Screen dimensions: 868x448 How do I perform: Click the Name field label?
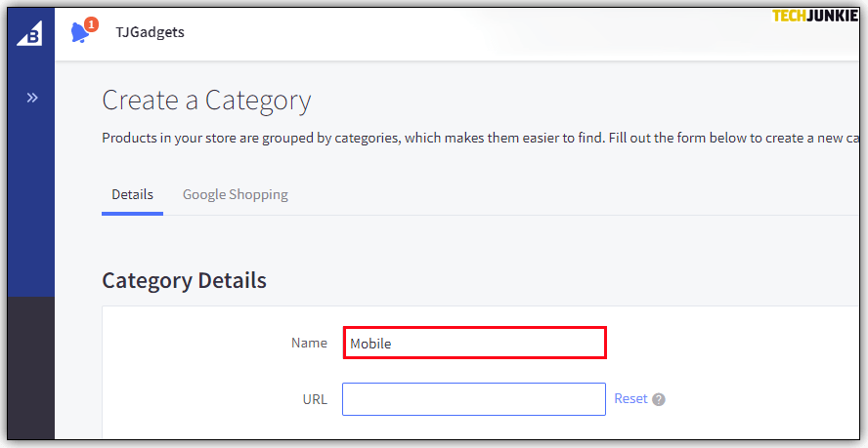coord(309,343)
